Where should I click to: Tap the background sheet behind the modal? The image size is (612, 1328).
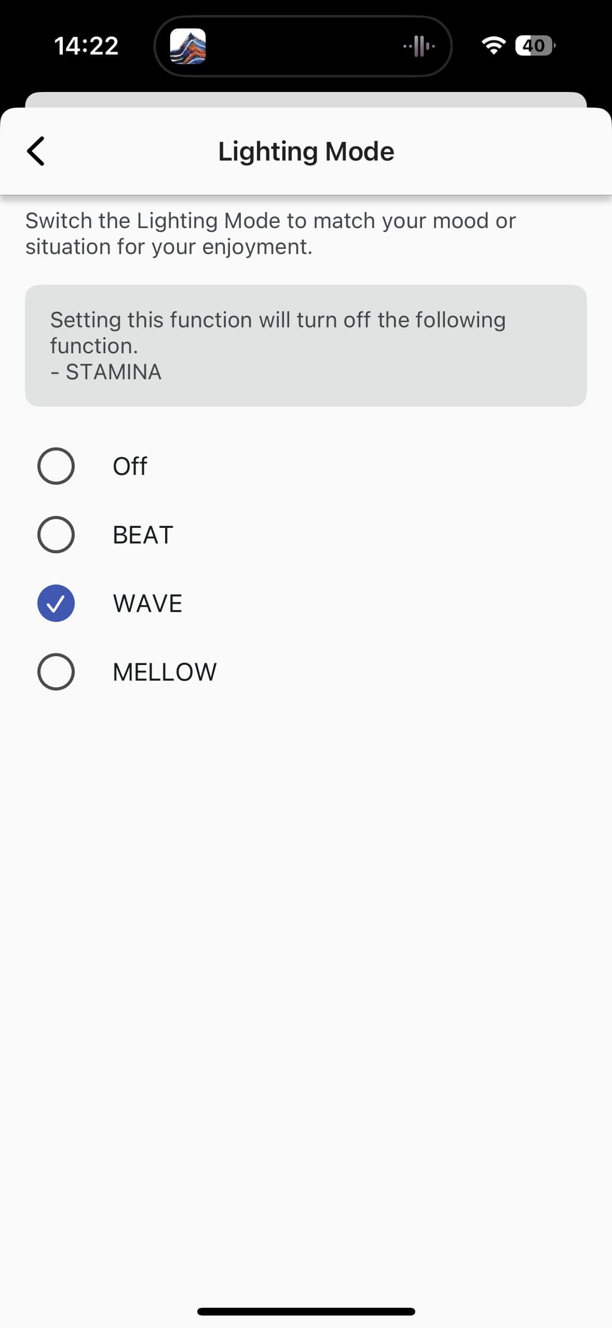pyautogui.click(x=306, y=99)
